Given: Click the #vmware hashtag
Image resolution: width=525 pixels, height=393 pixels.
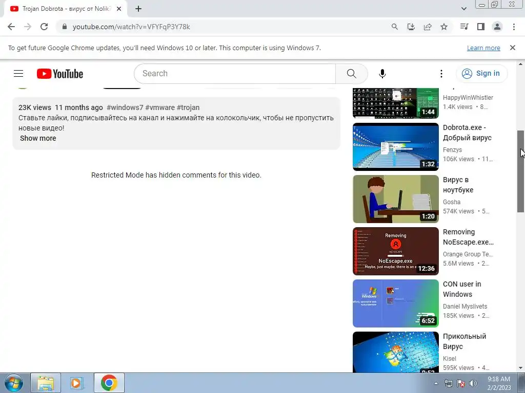Looking at the screenshot, I should point(160,107).
